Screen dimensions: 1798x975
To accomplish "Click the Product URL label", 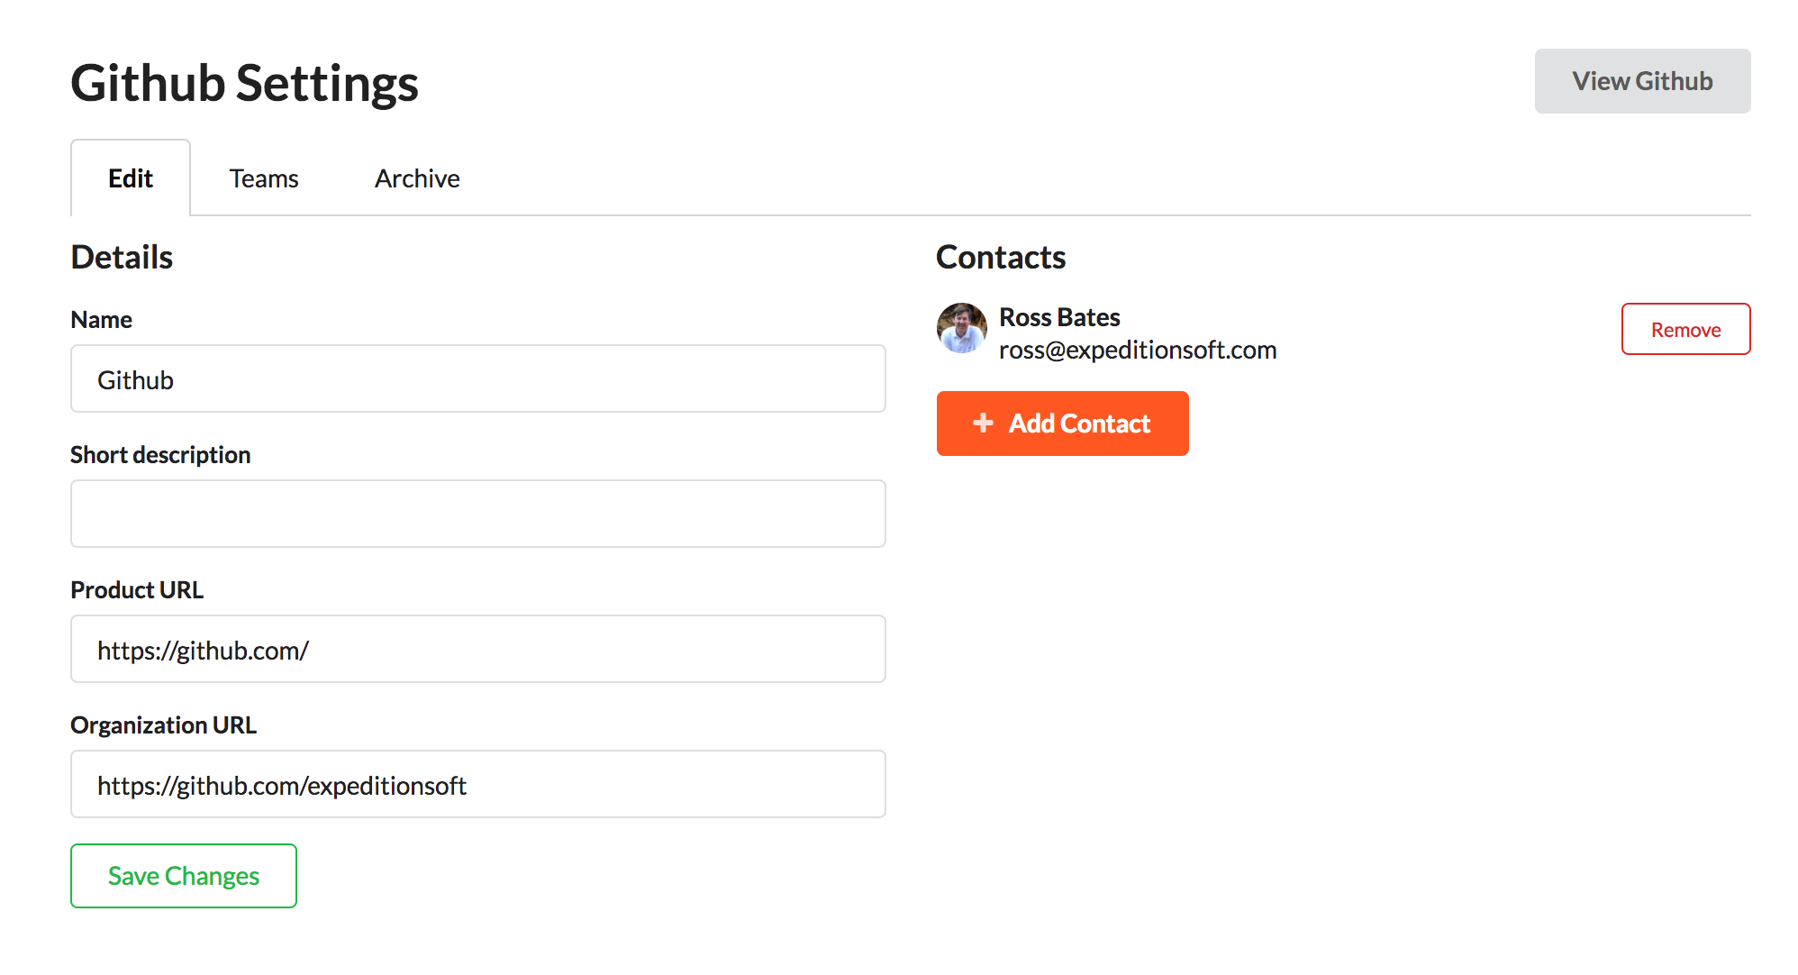I will (x=137, y=590).
